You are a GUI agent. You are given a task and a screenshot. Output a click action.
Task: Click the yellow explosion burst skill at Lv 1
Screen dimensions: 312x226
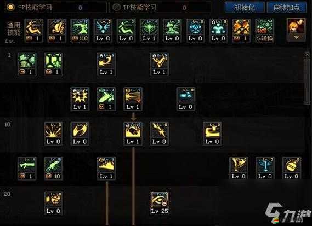tap(80, 98)
